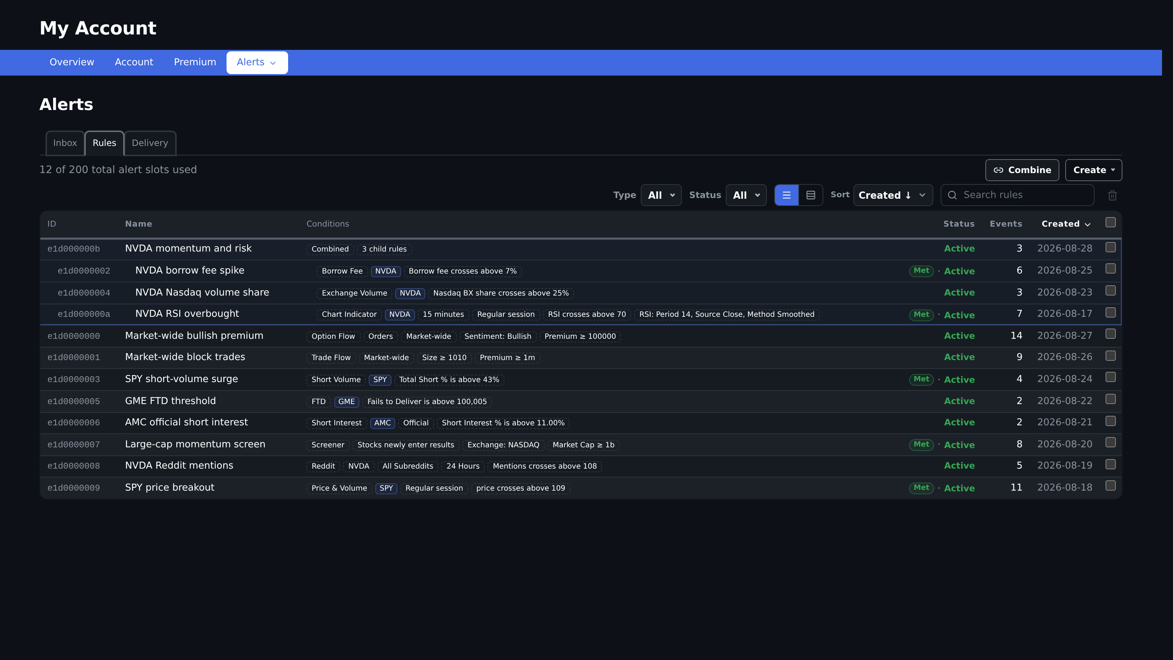Open the Premium navigation item
Image resolution: width=1173 pixels, height=660 pixels.
point(195,62)
